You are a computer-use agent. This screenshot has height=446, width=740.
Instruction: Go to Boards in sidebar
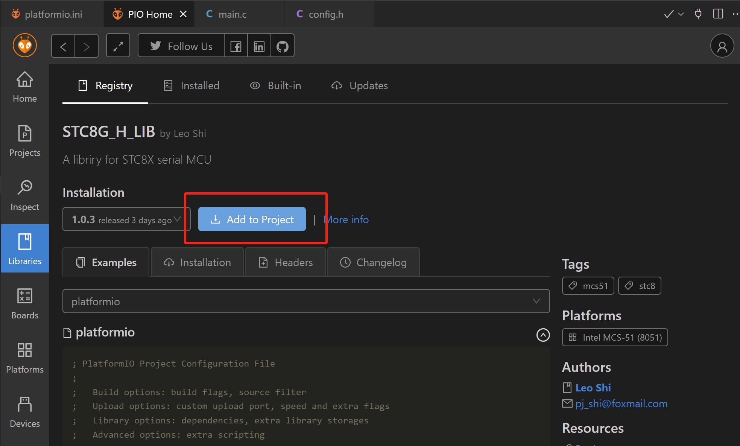(25, 304)
